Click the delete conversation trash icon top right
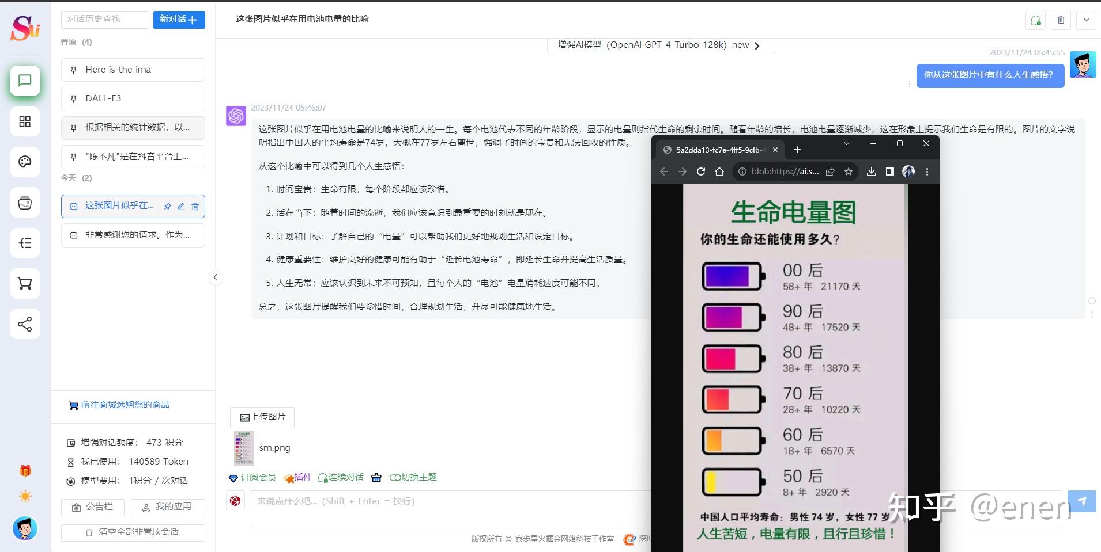Screen dimensions: 1101x552 [1060, 20]
